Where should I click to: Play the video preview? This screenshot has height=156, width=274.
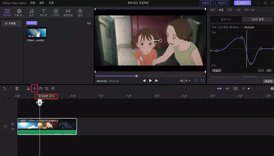(150, 80)
